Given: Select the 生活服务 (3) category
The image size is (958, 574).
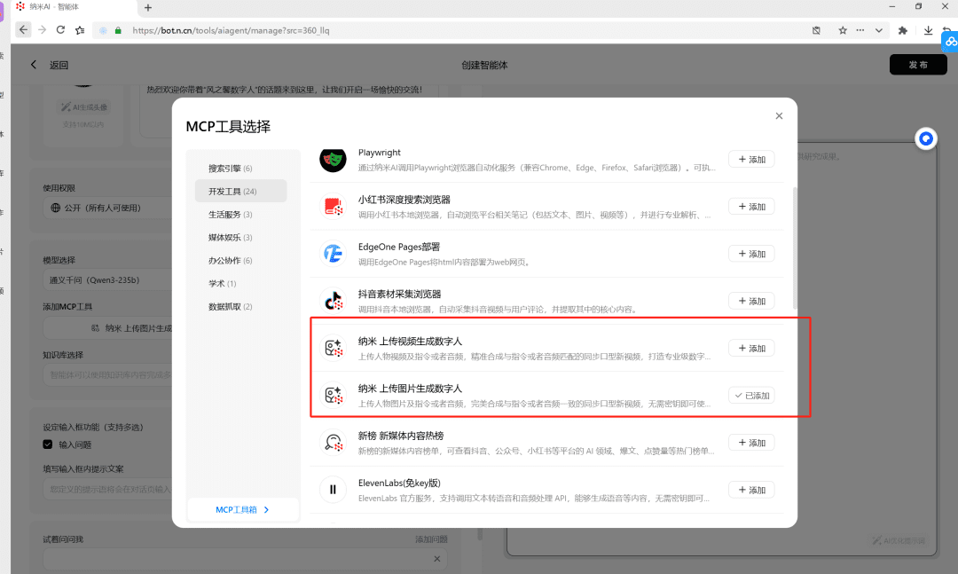Looking at the screenshot, I should (240, 215).
